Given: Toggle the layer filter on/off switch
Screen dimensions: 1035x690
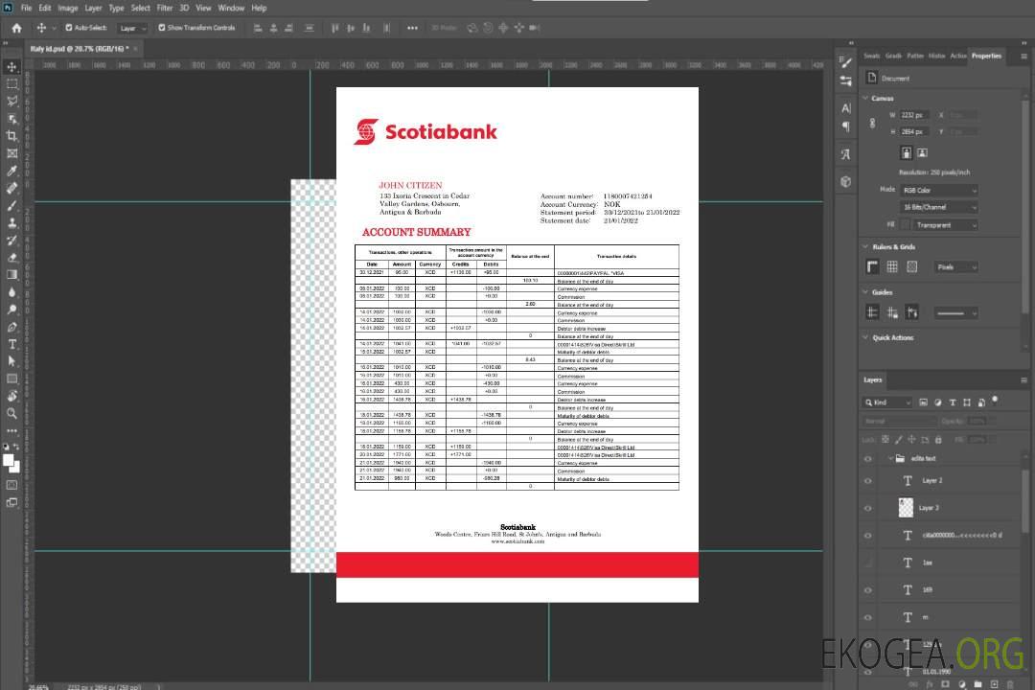Looking at the screenshot, I should coord(995,400).
